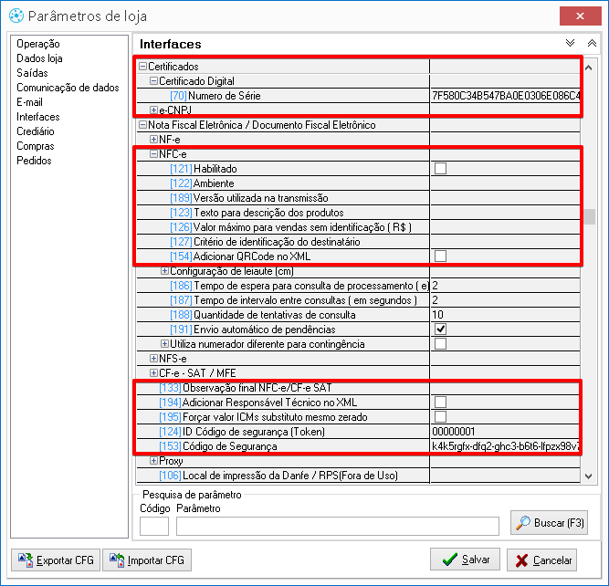
Task: Click the double-chevron collapse-all icon in Interfaces header
Action: 591,43
